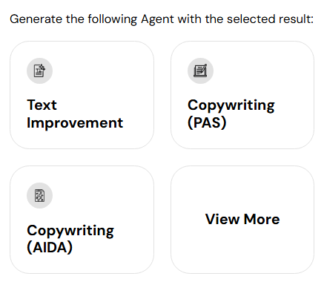This screenshot has height=282, width=324.
Task: Click the Text Improvement document sparkle icon
Action: [39, 70]
